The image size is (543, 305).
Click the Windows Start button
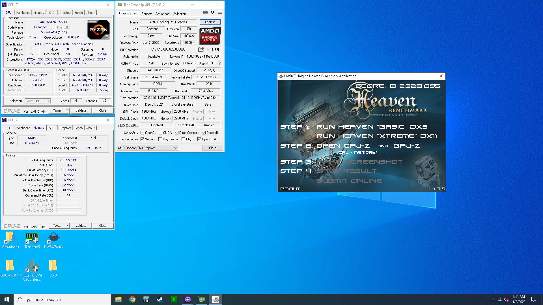(7, 299)
